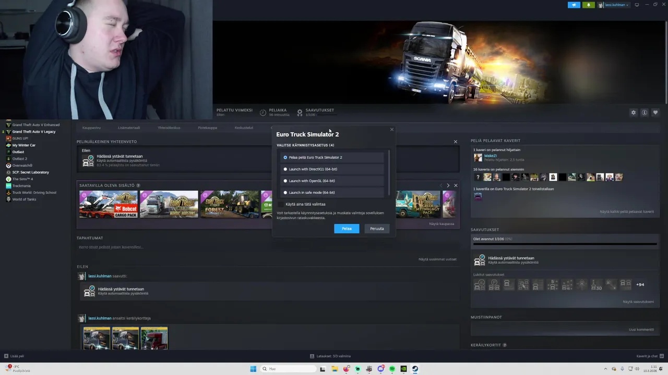Viewport: 668px width, 375px height.
Task: Click the Trackmania game icon
Action: tap(8, 186)
